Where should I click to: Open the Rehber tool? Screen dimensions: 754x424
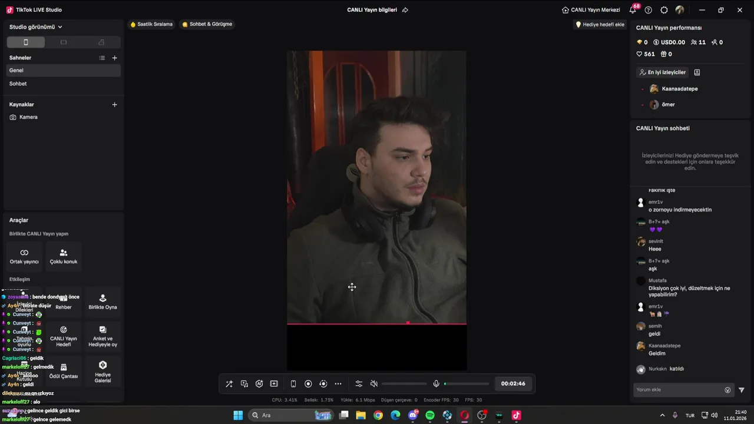pyautogui.click(x=64, y=302)
